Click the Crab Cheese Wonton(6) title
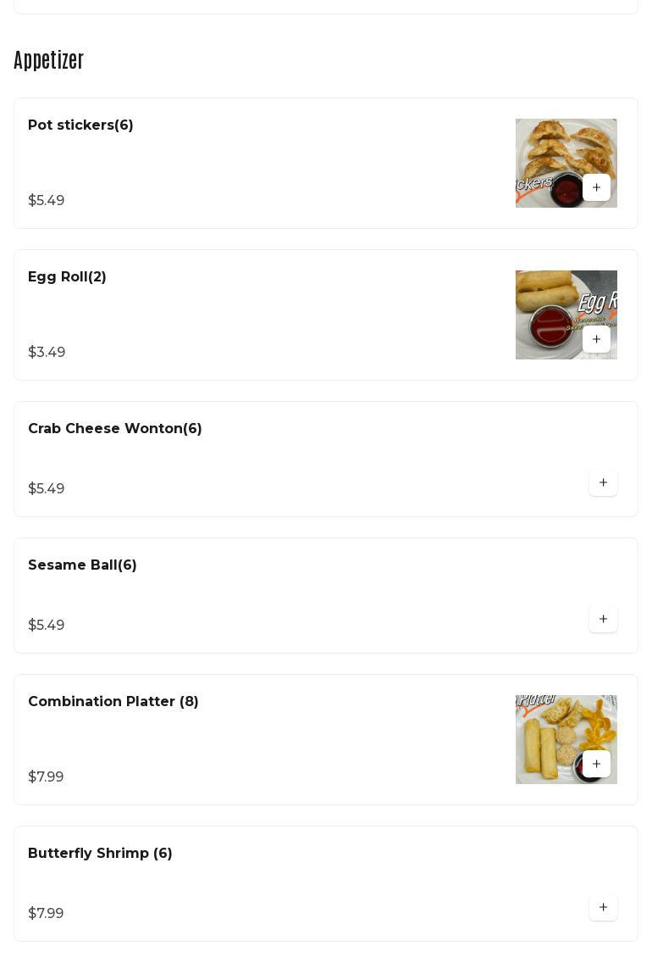The width and height of the screenshot is (652, 963). 114,429
